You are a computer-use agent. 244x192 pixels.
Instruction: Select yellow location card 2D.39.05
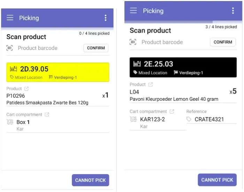(x=58, y=72)
